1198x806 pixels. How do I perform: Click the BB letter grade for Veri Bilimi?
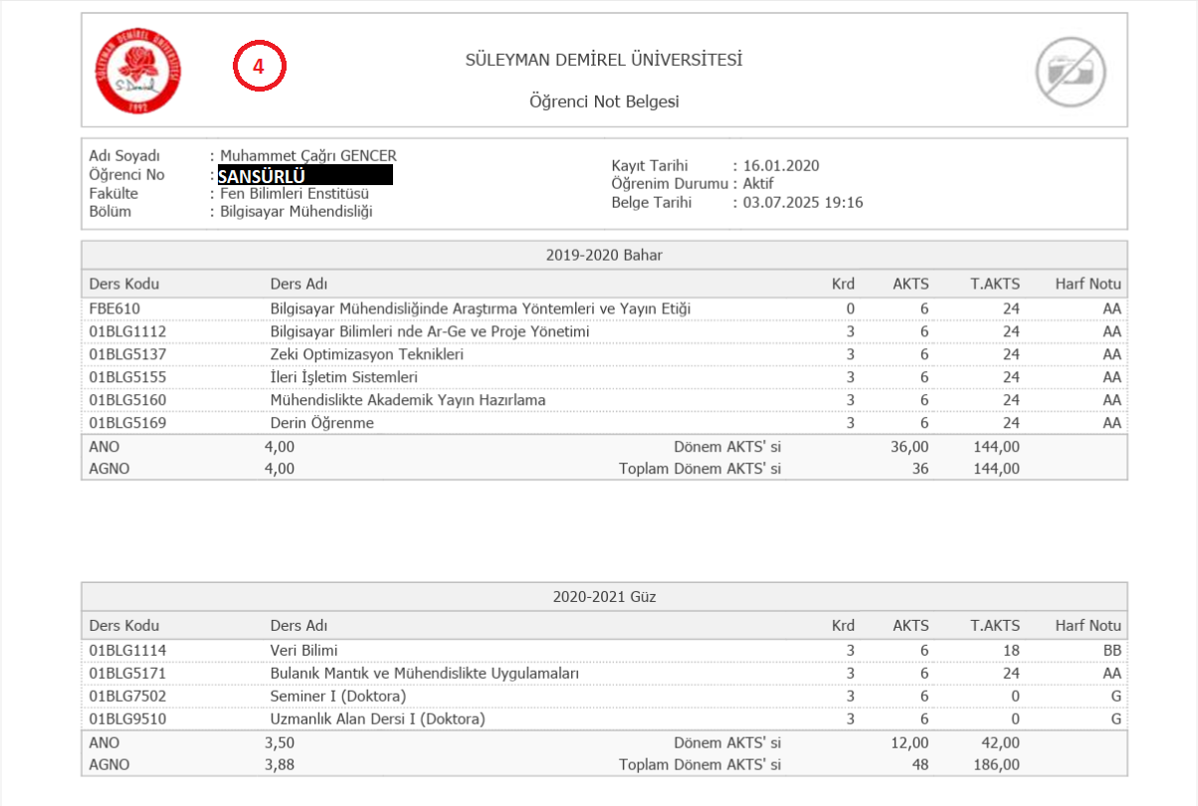1111,650
